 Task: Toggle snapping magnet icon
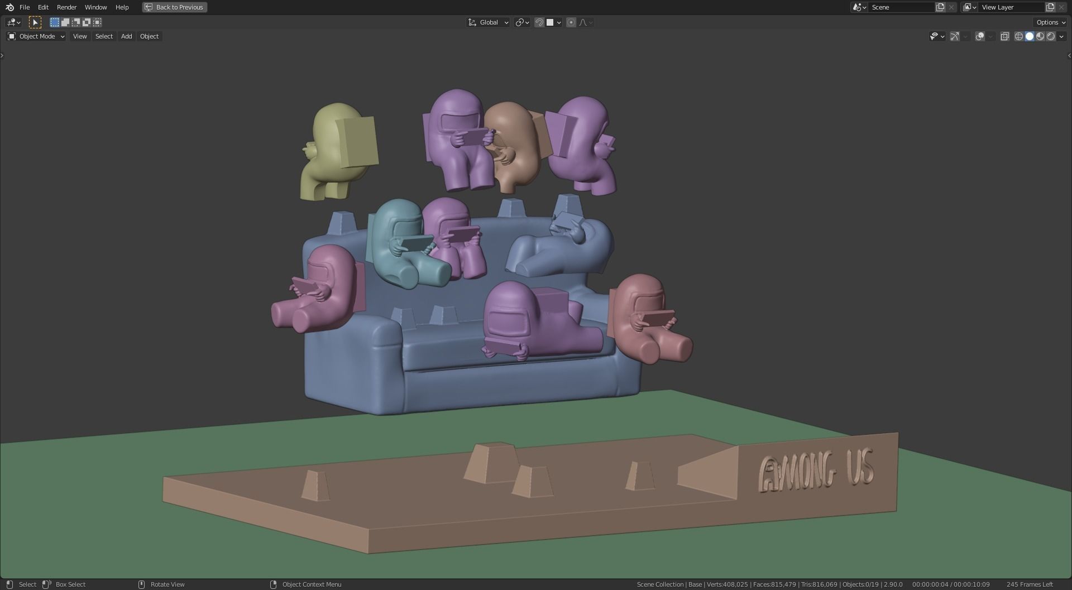[x=539, y=22]
